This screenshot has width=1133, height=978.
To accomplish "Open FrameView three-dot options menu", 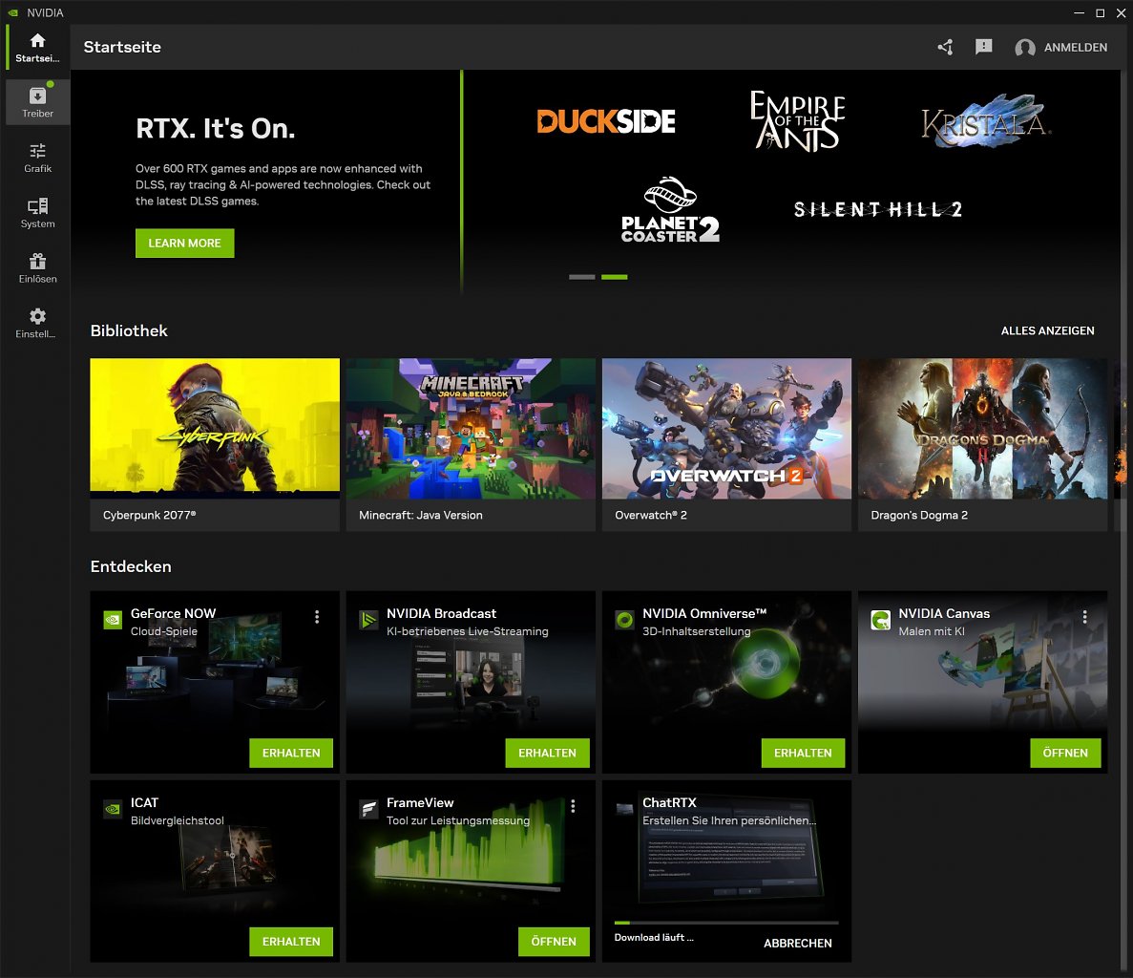I will click(x=573, y=805).
